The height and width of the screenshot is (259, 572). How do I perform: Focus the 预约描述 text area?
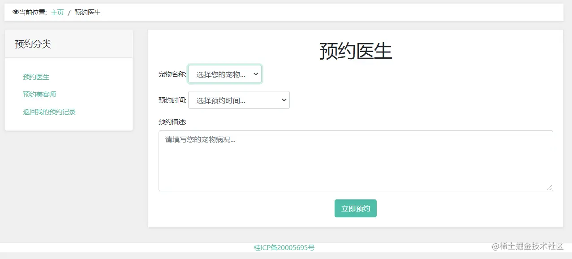click(x=356, y=161)
